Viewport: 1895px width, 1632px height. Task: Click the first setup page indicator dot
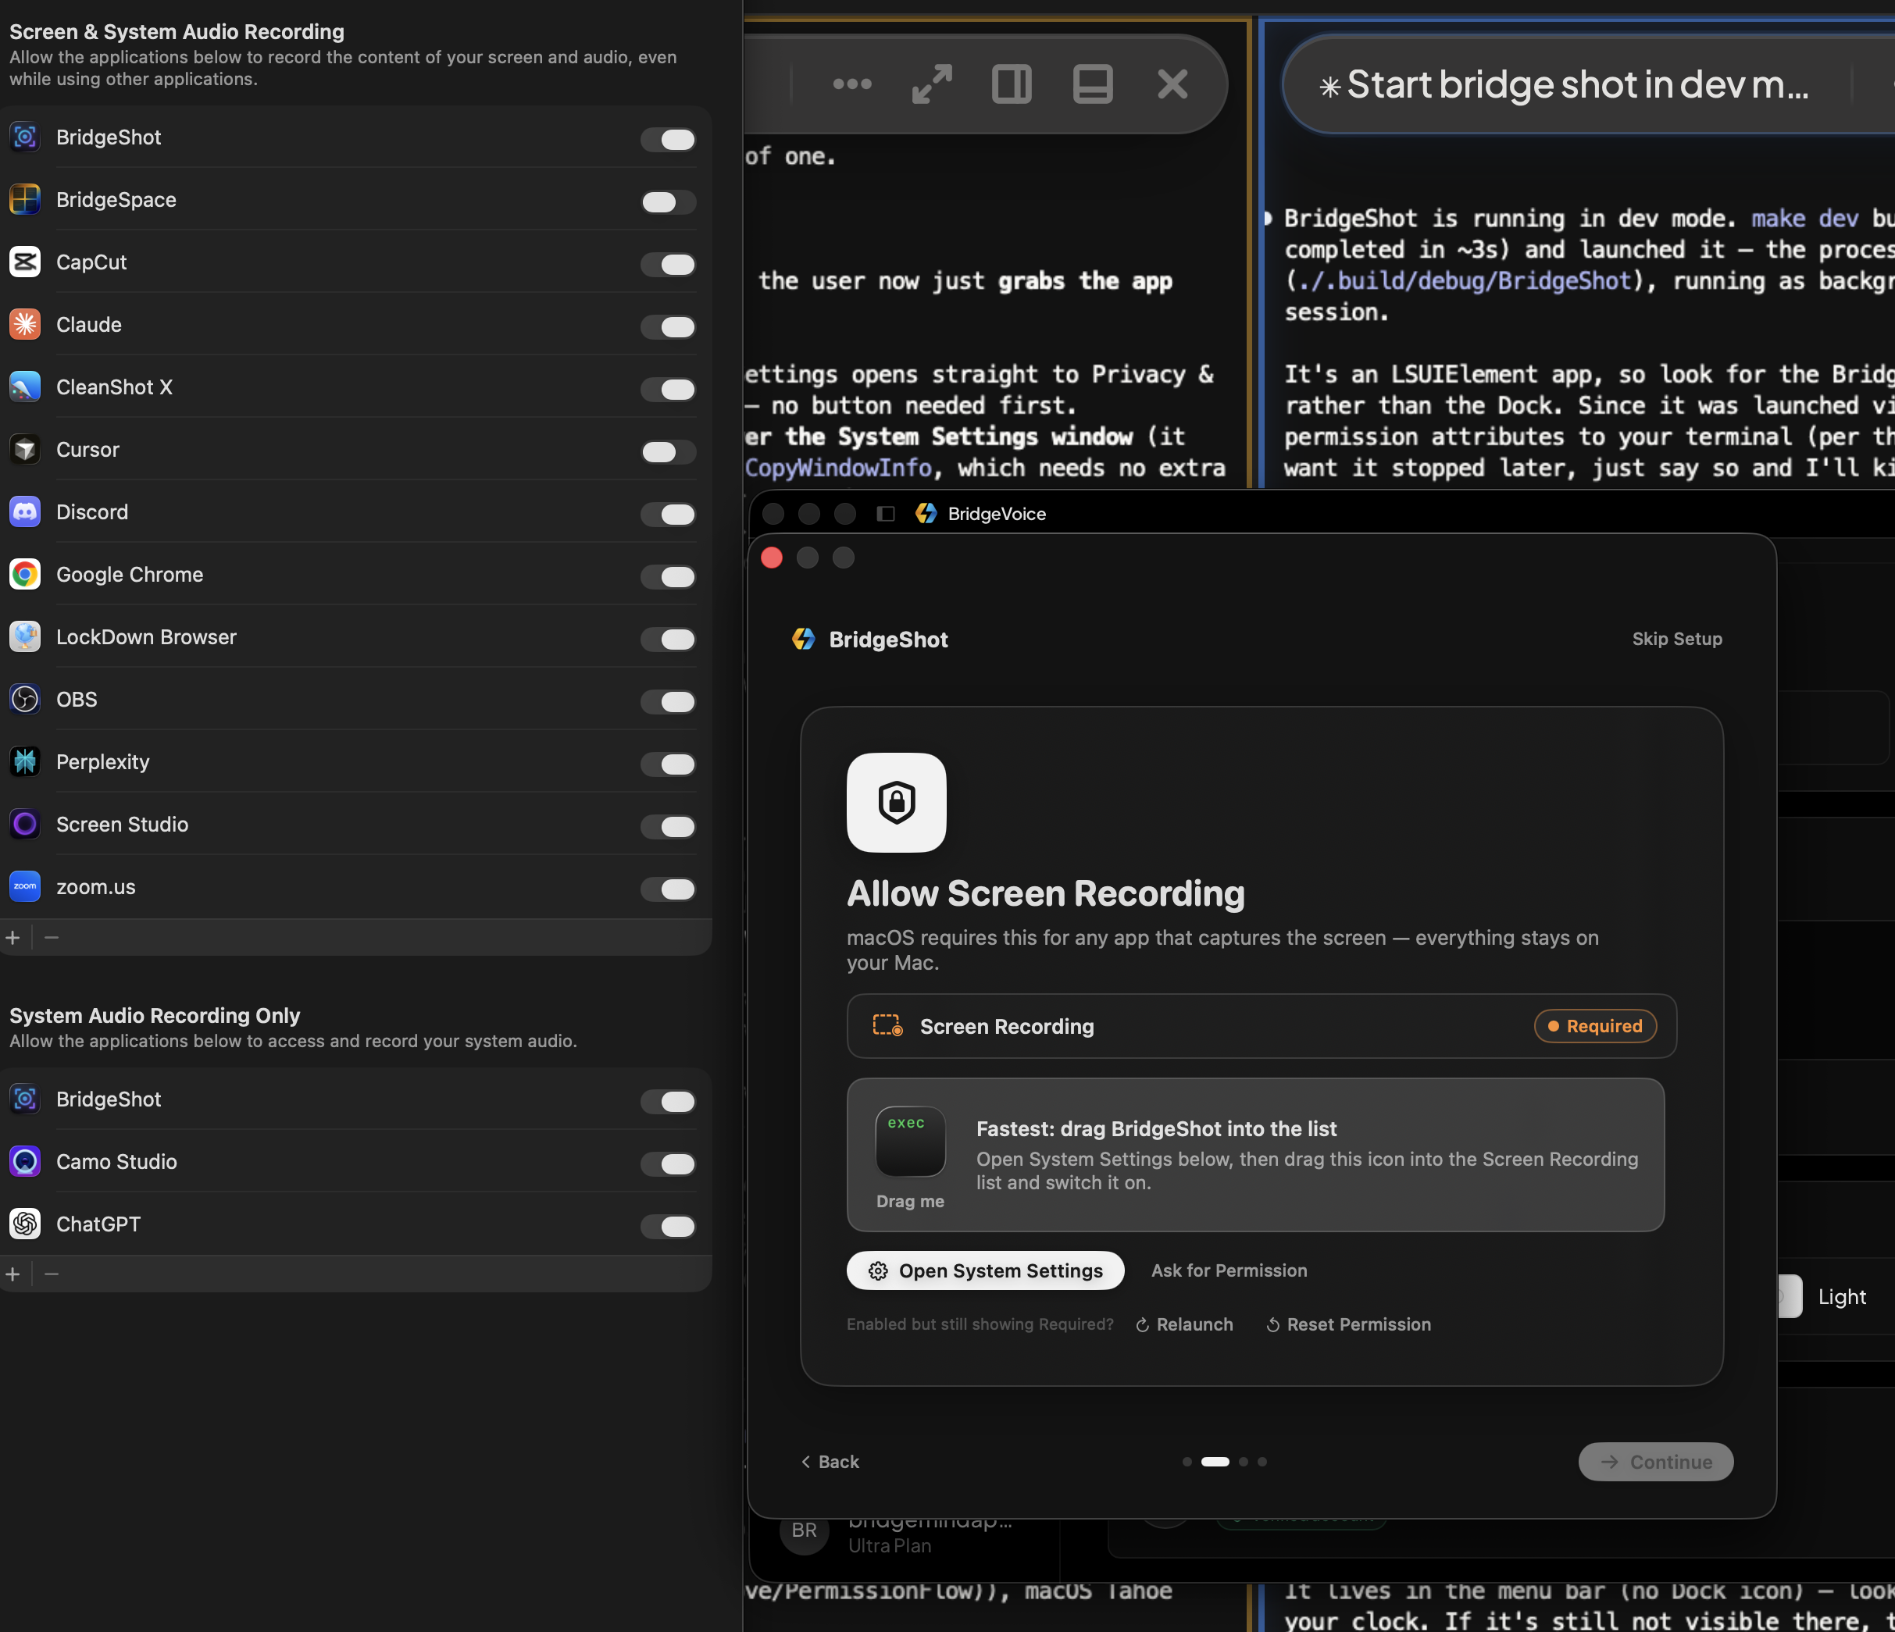pos(1187,1462)
